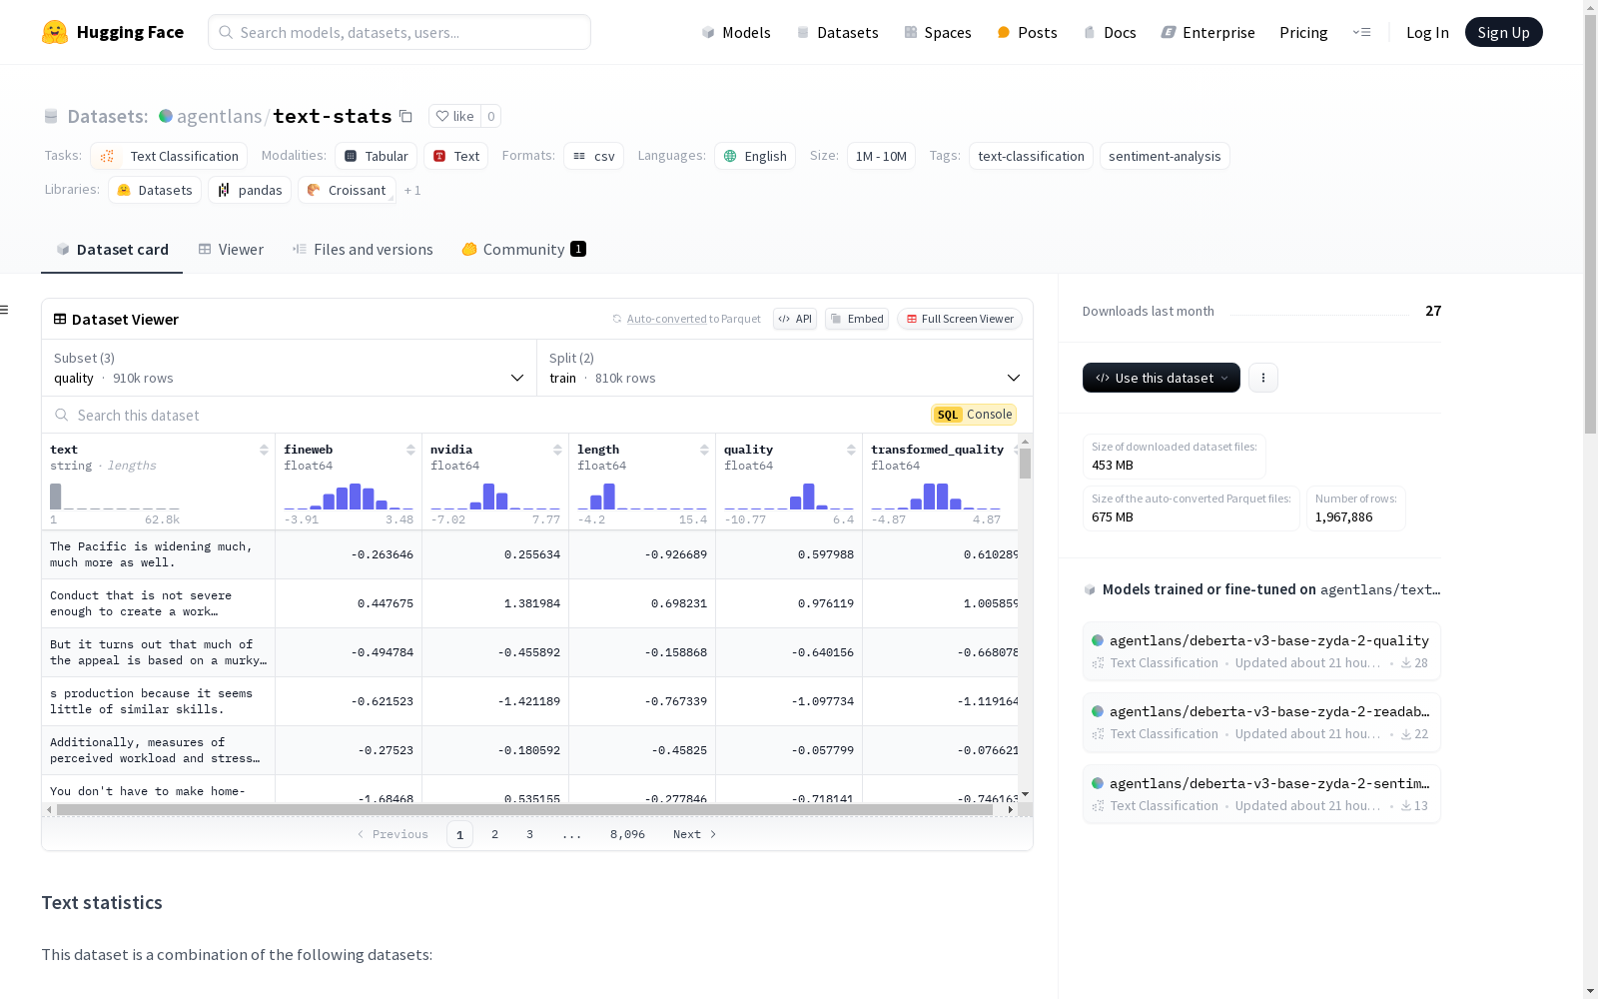The width and height of the screenshot is (1598, 999).
Task: Click the Dataset Viewer table icon
Action: point(60,319)
